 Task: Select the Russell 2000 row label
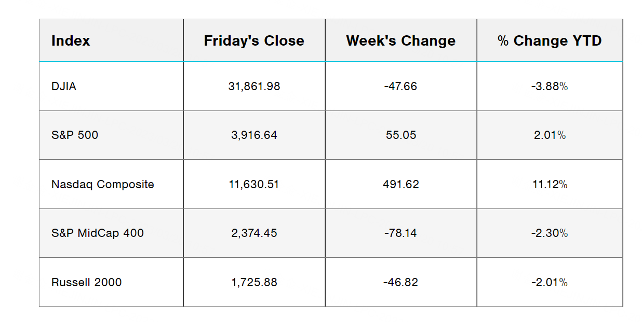pos(87,283)
